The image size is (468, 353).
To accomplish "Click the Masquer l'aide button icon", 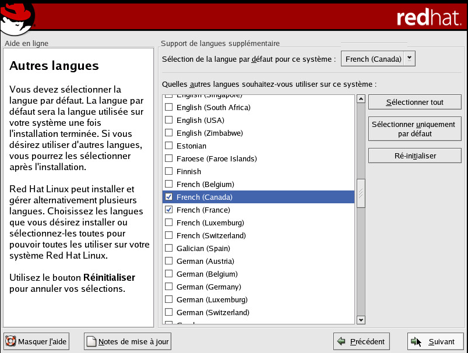I will click(x=10, y=341).
